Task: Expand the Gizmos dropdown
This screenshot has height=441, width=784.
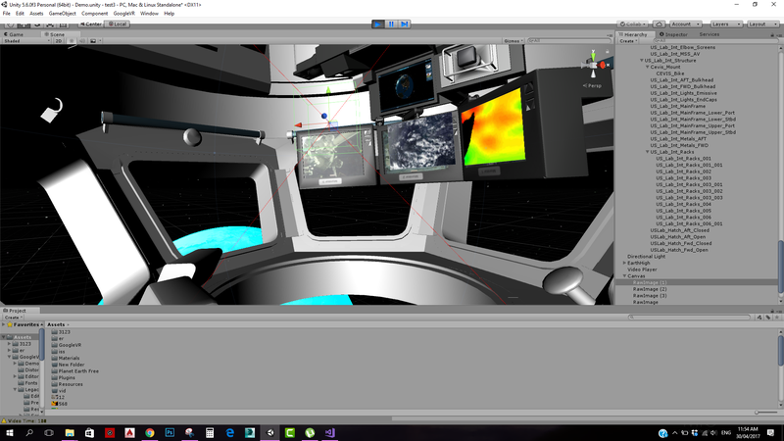Action: coord(513,41)
